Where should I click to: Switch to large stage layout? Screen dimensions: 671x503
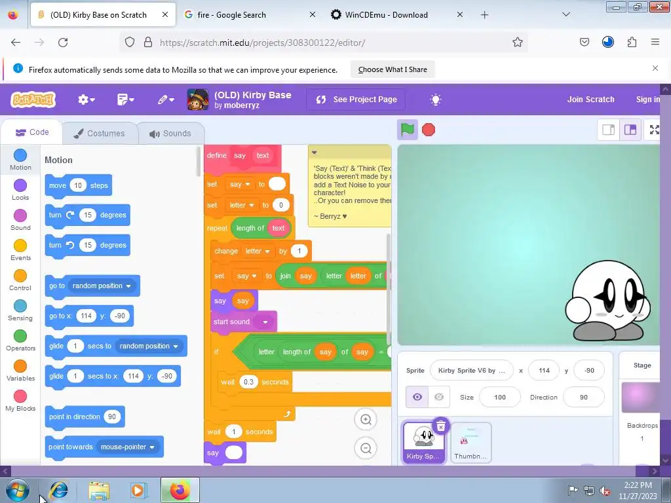pyautogui.click(x=630, y=130)
